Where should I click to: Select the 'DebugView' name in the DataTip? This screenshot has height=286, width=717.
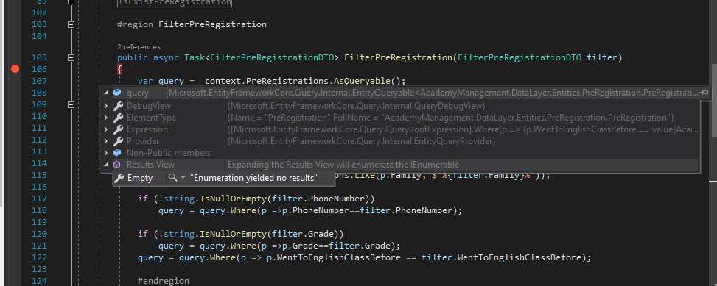coord(149,106)
